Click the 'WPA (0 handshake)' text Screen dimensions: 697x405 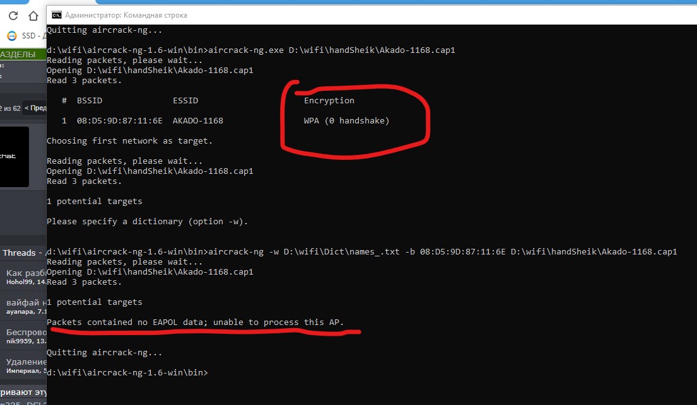click(346, 121)
